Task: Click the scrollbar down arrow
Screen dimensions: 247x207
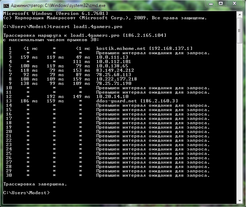Action: pyautogui.click(x=240, y=201)
